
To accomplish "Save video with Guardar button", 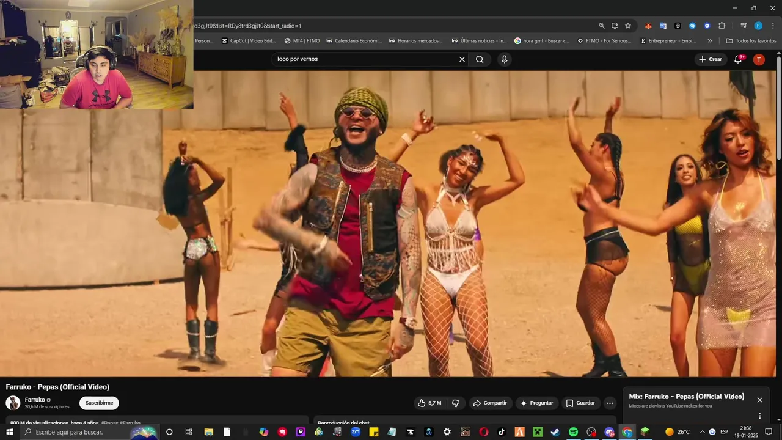I will pyautogui.click(x=580, y=403).
